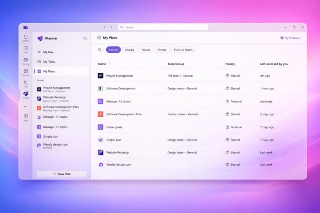Click Personal privacy cell for Career goals
Viewport: 320px width, 213px height.
click(x=233, y=127)
